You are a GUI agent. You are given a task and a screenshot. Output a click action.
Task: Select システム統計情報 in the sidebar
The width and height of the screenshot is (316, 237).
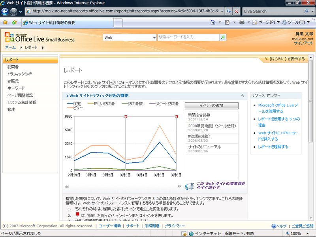tap(22, 102)
